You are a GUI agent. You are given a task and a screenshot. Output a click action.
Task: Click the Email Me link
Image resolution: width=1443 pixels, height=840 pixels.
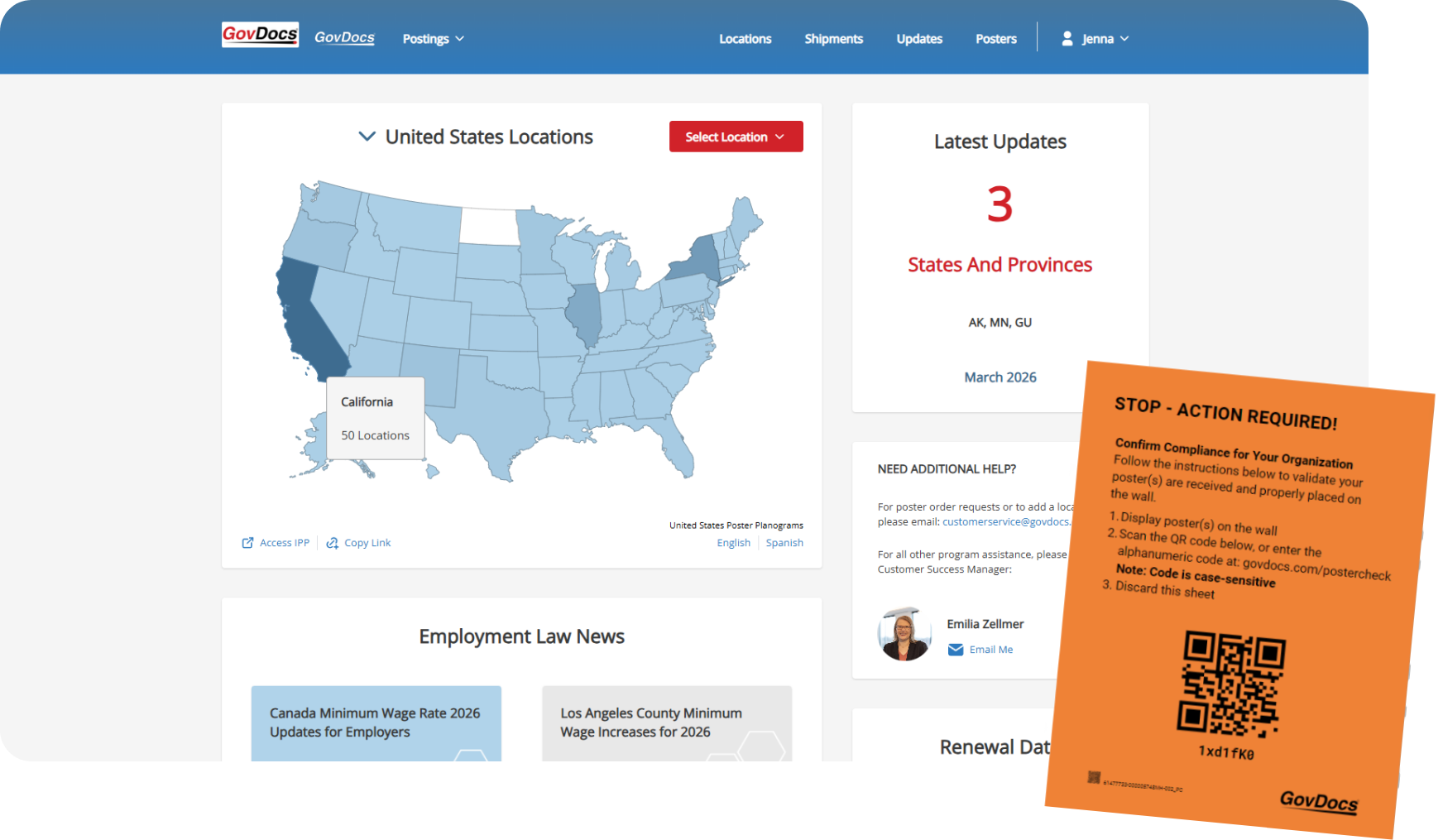[x=990, y=650]
